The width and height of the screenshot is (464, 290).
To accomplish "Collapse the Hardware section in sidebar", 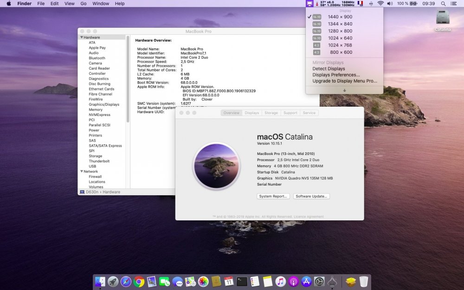I will [x=82, y=38].
